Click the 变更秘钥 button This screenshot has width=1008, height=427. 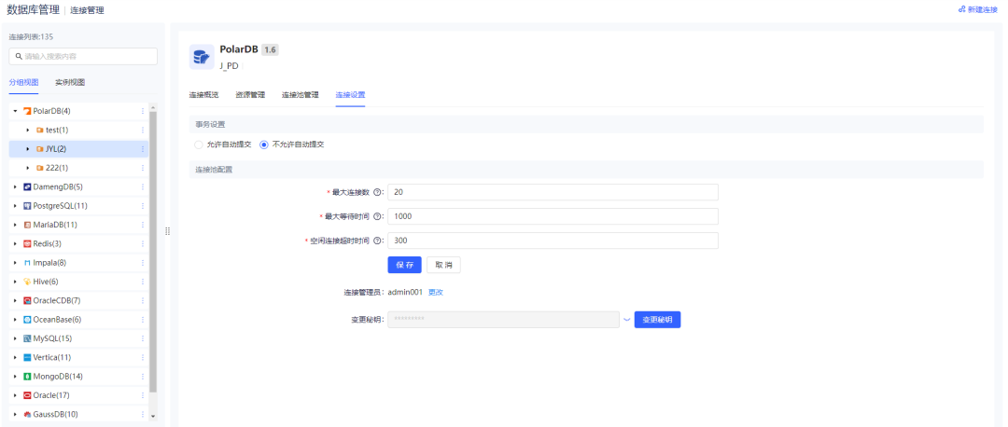coord(658,320)
